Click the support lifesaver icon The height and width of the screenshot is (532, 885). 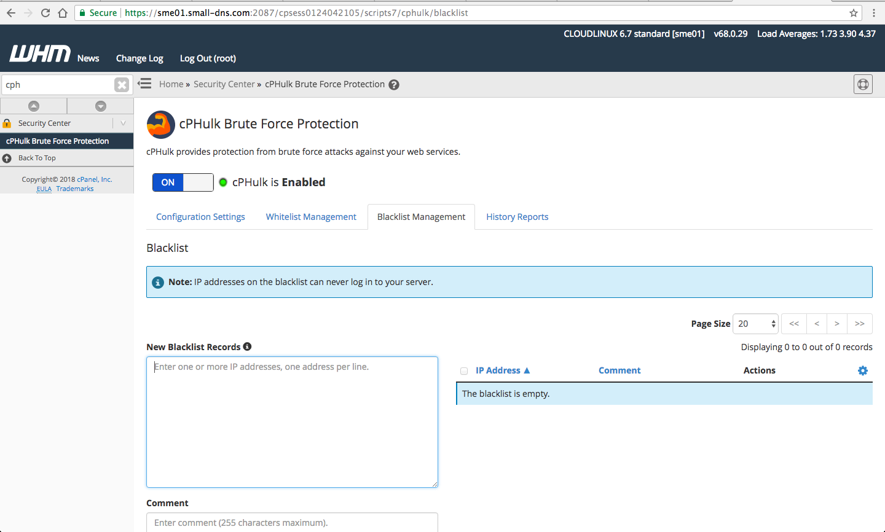[x=863, y=84]
